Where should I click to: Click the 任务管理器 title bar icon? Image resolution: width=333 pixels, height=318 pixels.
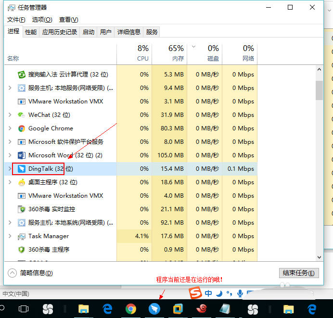pyautogui.click(x=11, y=8)
